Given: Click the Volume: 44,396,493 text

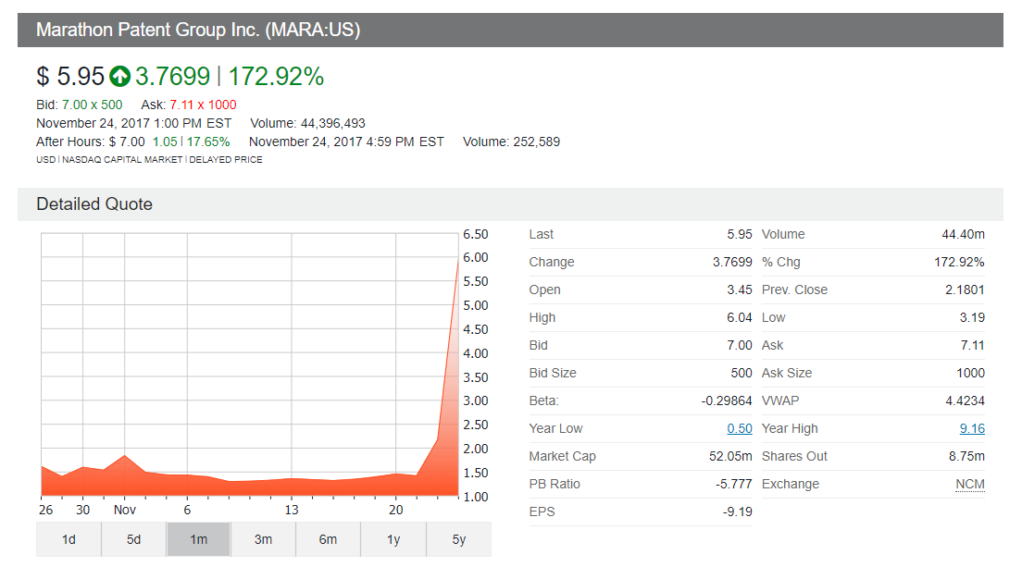Looking at the screenshot, I should [x=307, y=123].
